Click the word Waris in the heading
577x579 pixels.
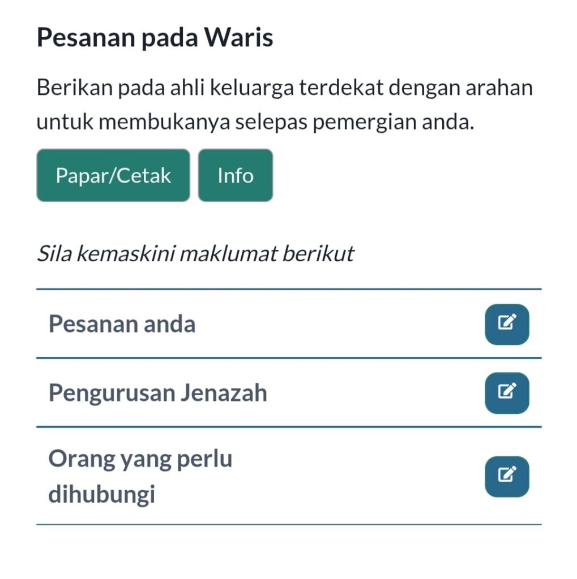(238, 38)
